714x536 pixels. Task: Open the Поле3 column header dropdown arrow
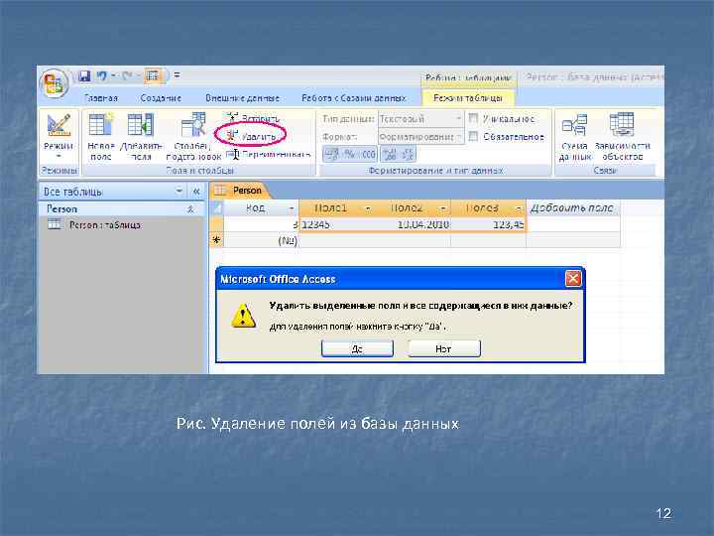coord(519,208)
